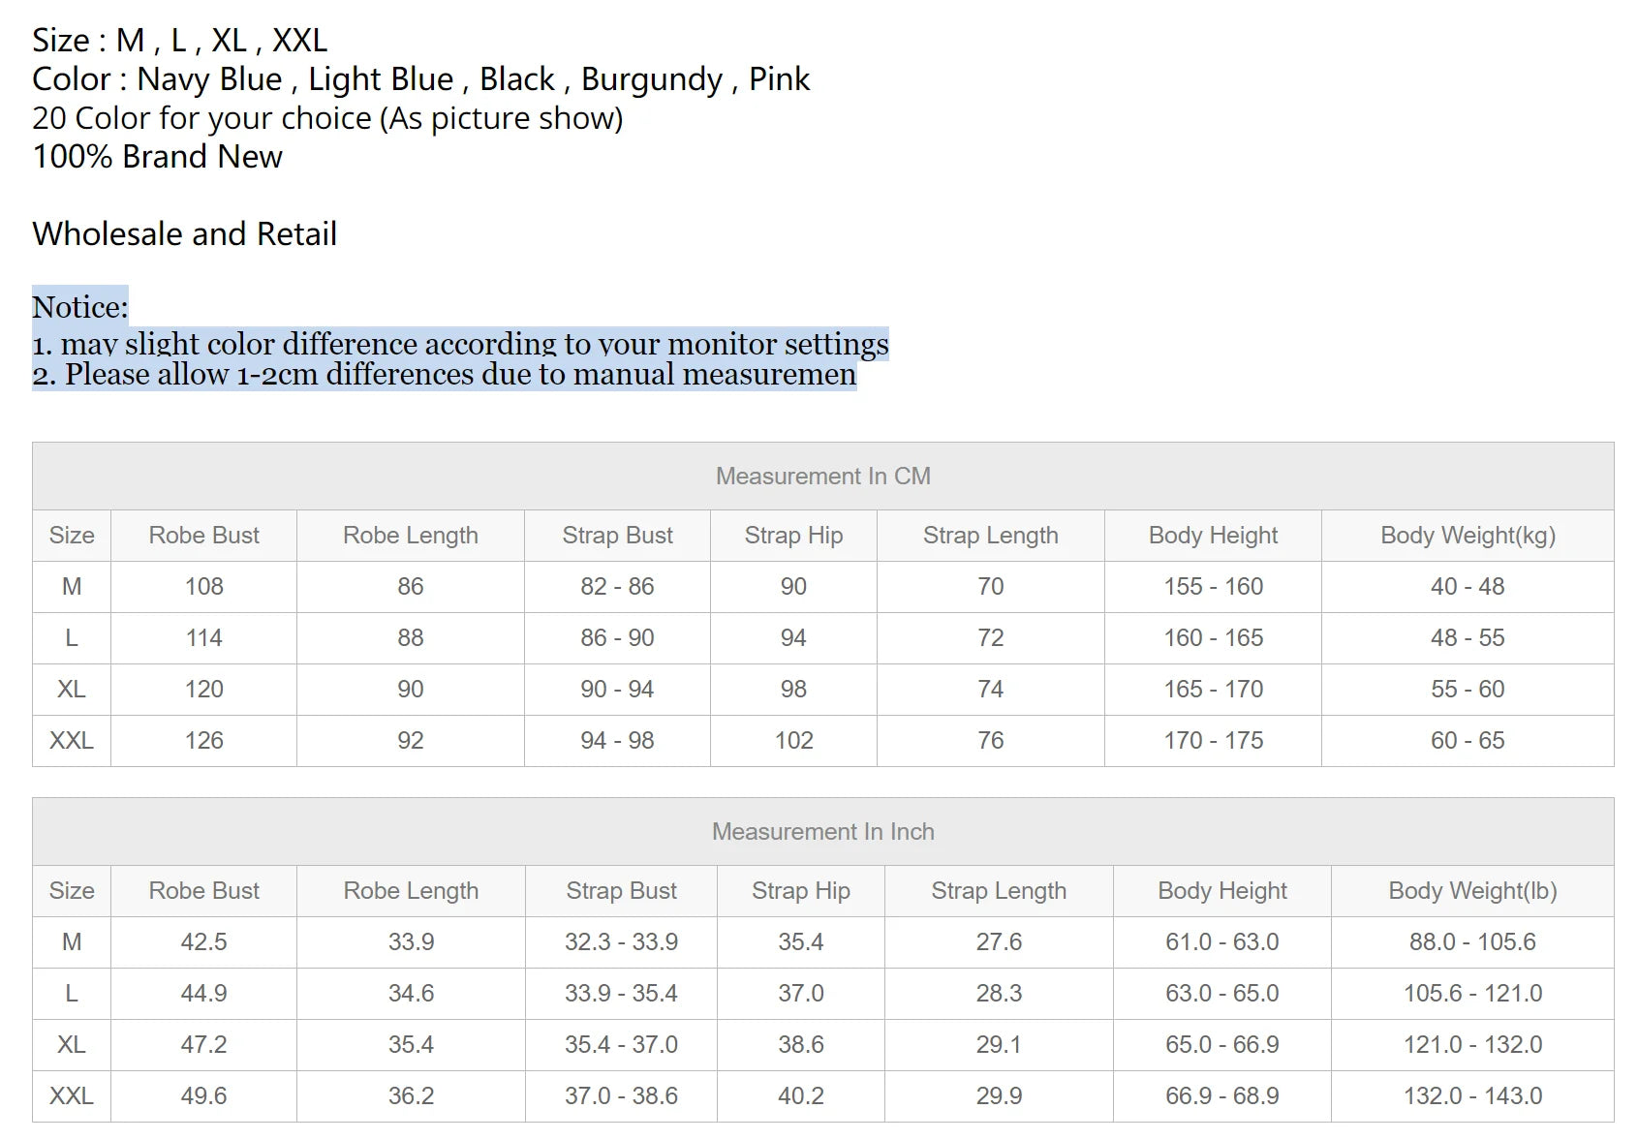Select the inch Strap Length value 27.6
The image size is (1638, 1140).
(998, 942)
